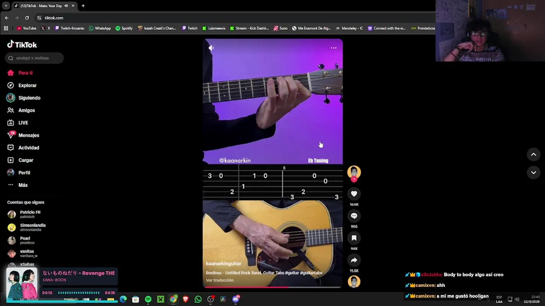Screen dimensions: 545x306
Task: Open Microsoft Edge from the taskbar
Action: (x=123, y=299)
